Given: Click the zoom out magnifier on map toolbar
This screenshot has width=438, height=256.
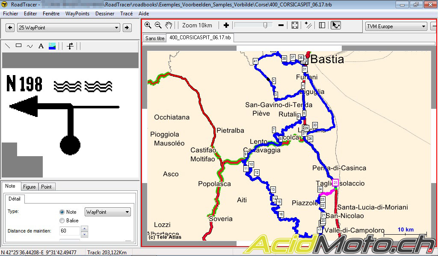Looking at the screenshot, I should pyautogui.click(x=158, y=25).
